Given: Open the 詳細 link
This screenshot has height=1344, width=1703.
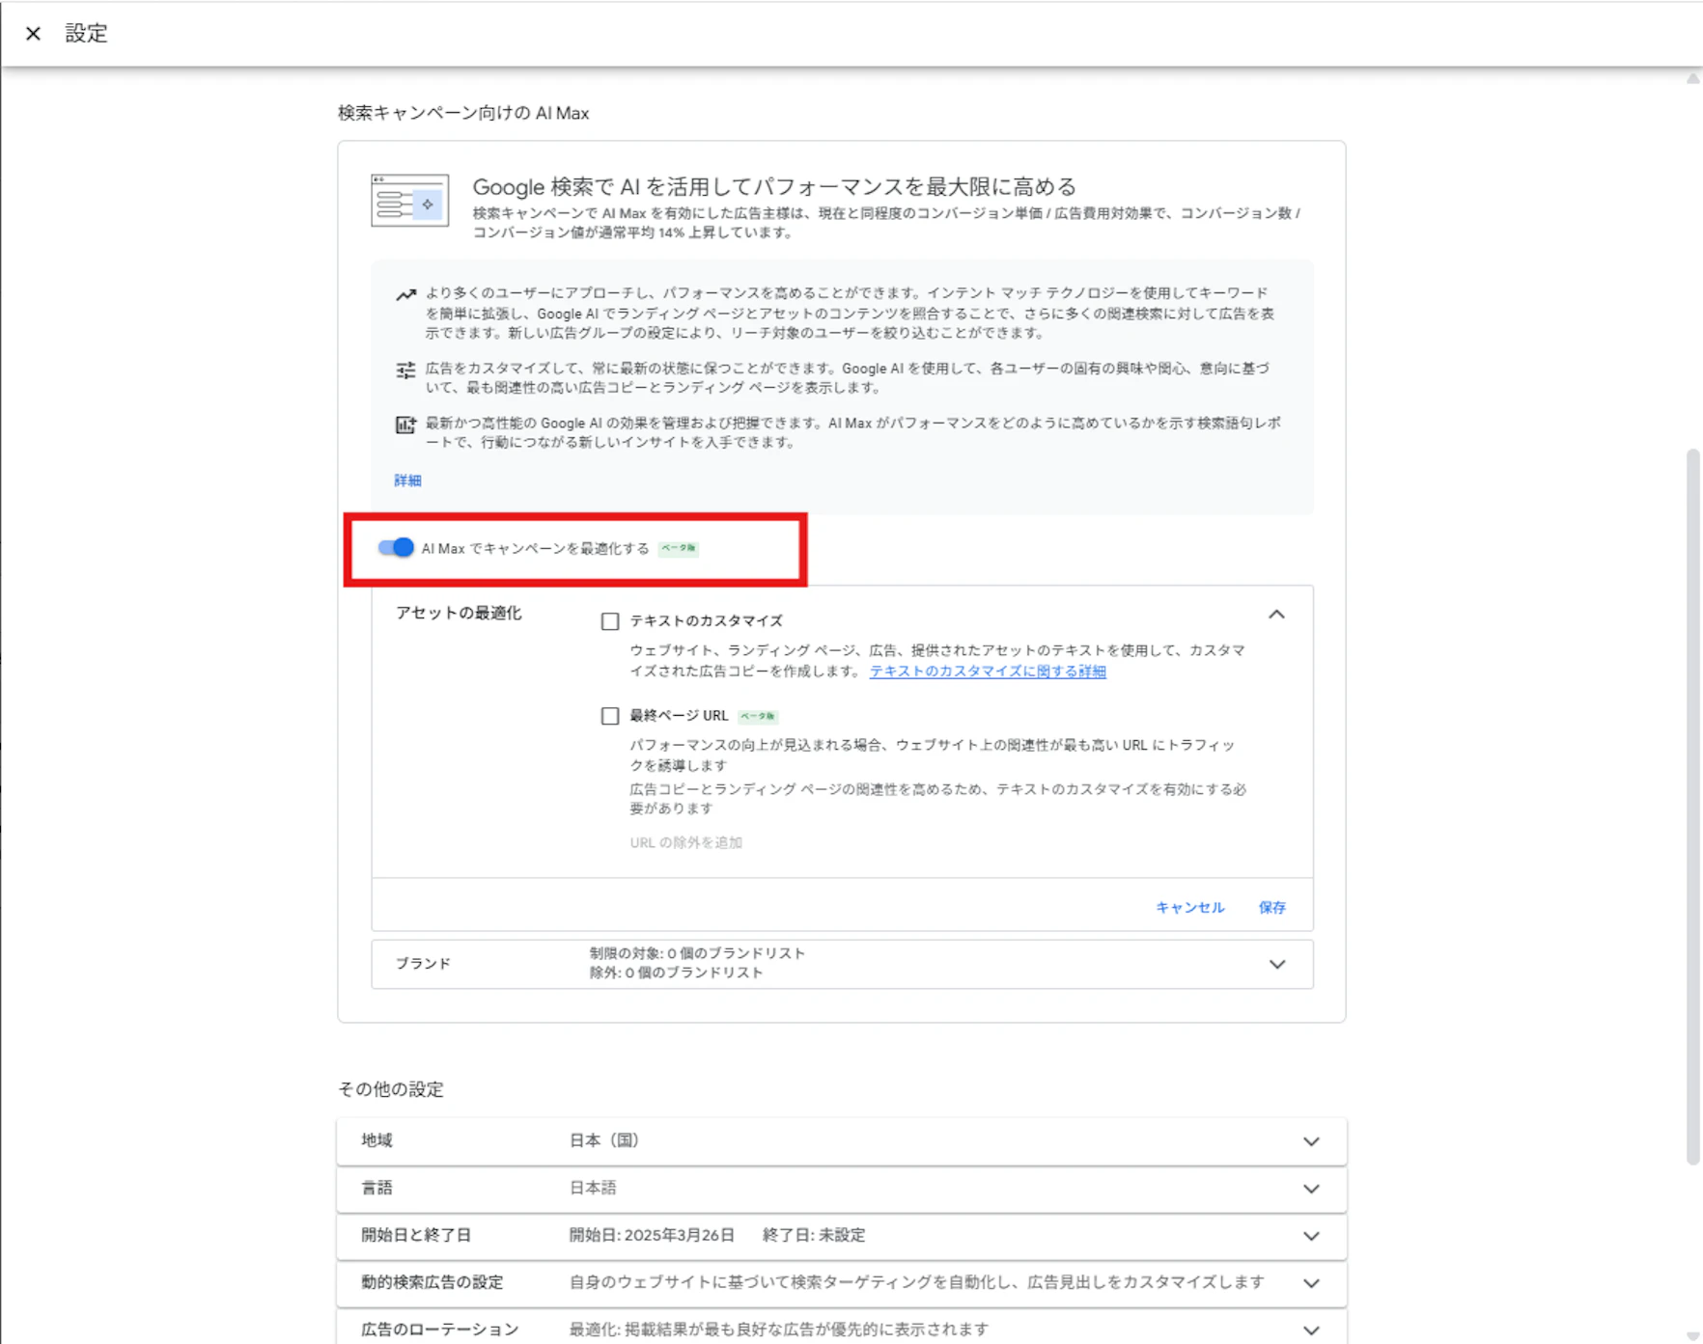Looking at the screenshot, I should (x=407, y=480).
